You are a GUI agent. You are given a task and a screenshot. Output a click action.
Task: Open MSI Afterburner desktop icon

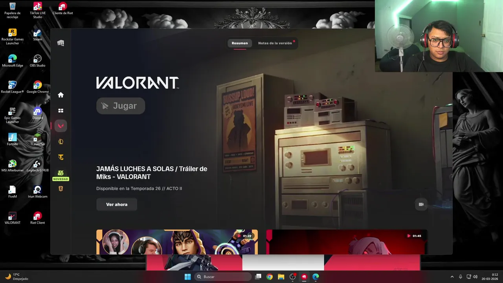point(13,166)
